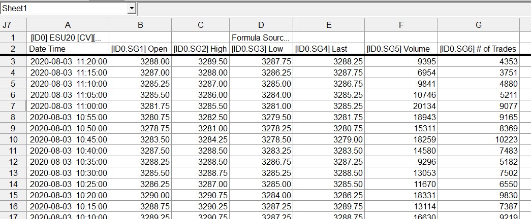Click date cell '2020-08-03 11:20:00'
The image size is (531, 219).
point(68,61)
